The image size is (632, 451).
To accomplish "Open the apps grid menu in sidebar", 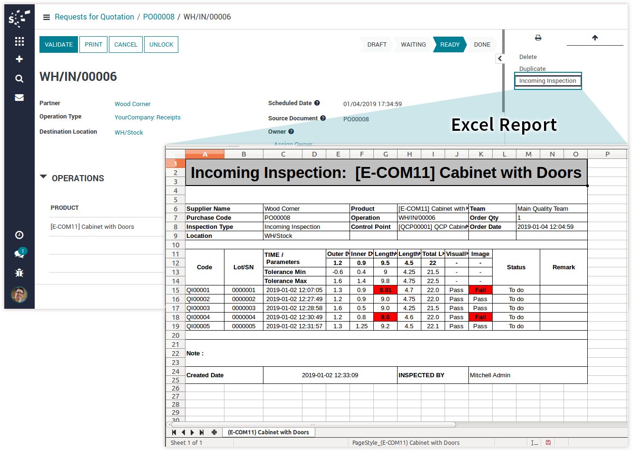I will pos(19,41).
